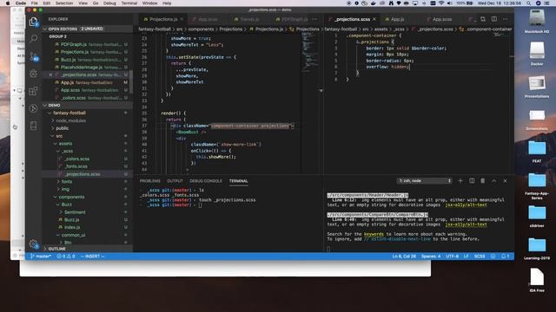
Task: Close Projections.js tab in left editor
Action: pyautogui.click(x=182, y=19)
